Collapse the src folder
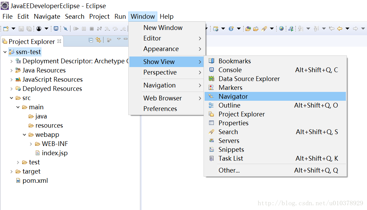Viewport: 367px width, 210px height. [12, 98]
